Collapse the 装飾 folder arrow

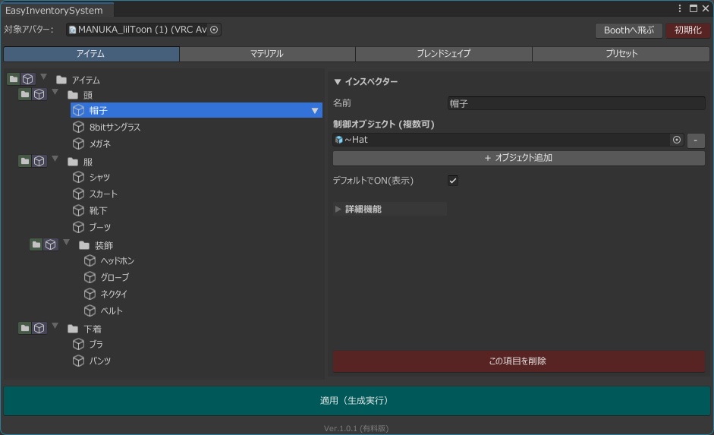[x=67, y=242]
